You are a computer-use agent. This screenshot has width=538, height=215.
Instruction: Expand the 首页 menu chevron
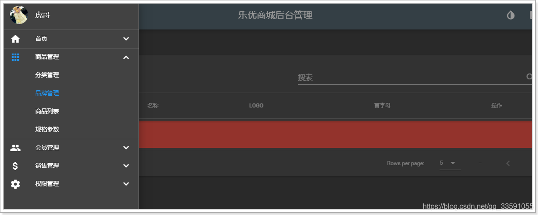click(x=126, y=39)
